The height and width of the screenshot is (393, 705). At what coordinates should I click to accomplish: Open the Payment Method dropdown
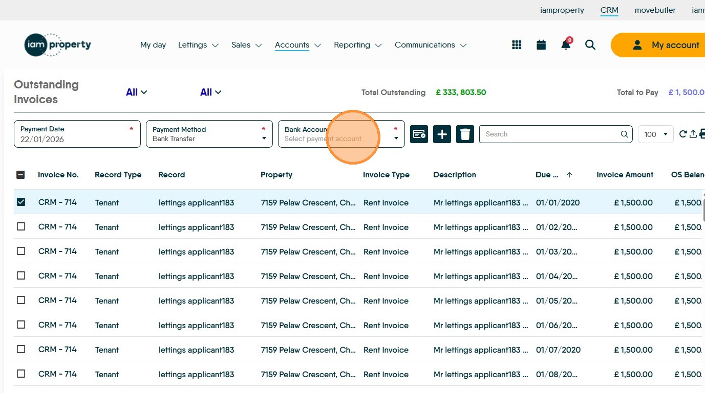point(209,134)
